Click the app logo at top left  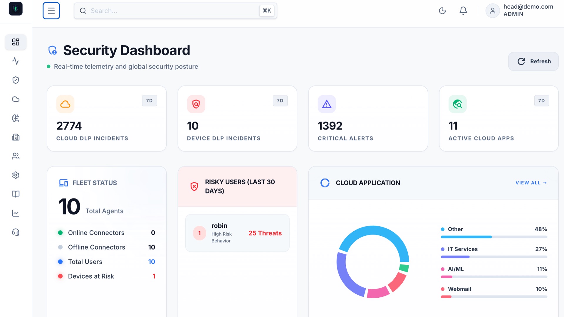[x=16, y=9]
